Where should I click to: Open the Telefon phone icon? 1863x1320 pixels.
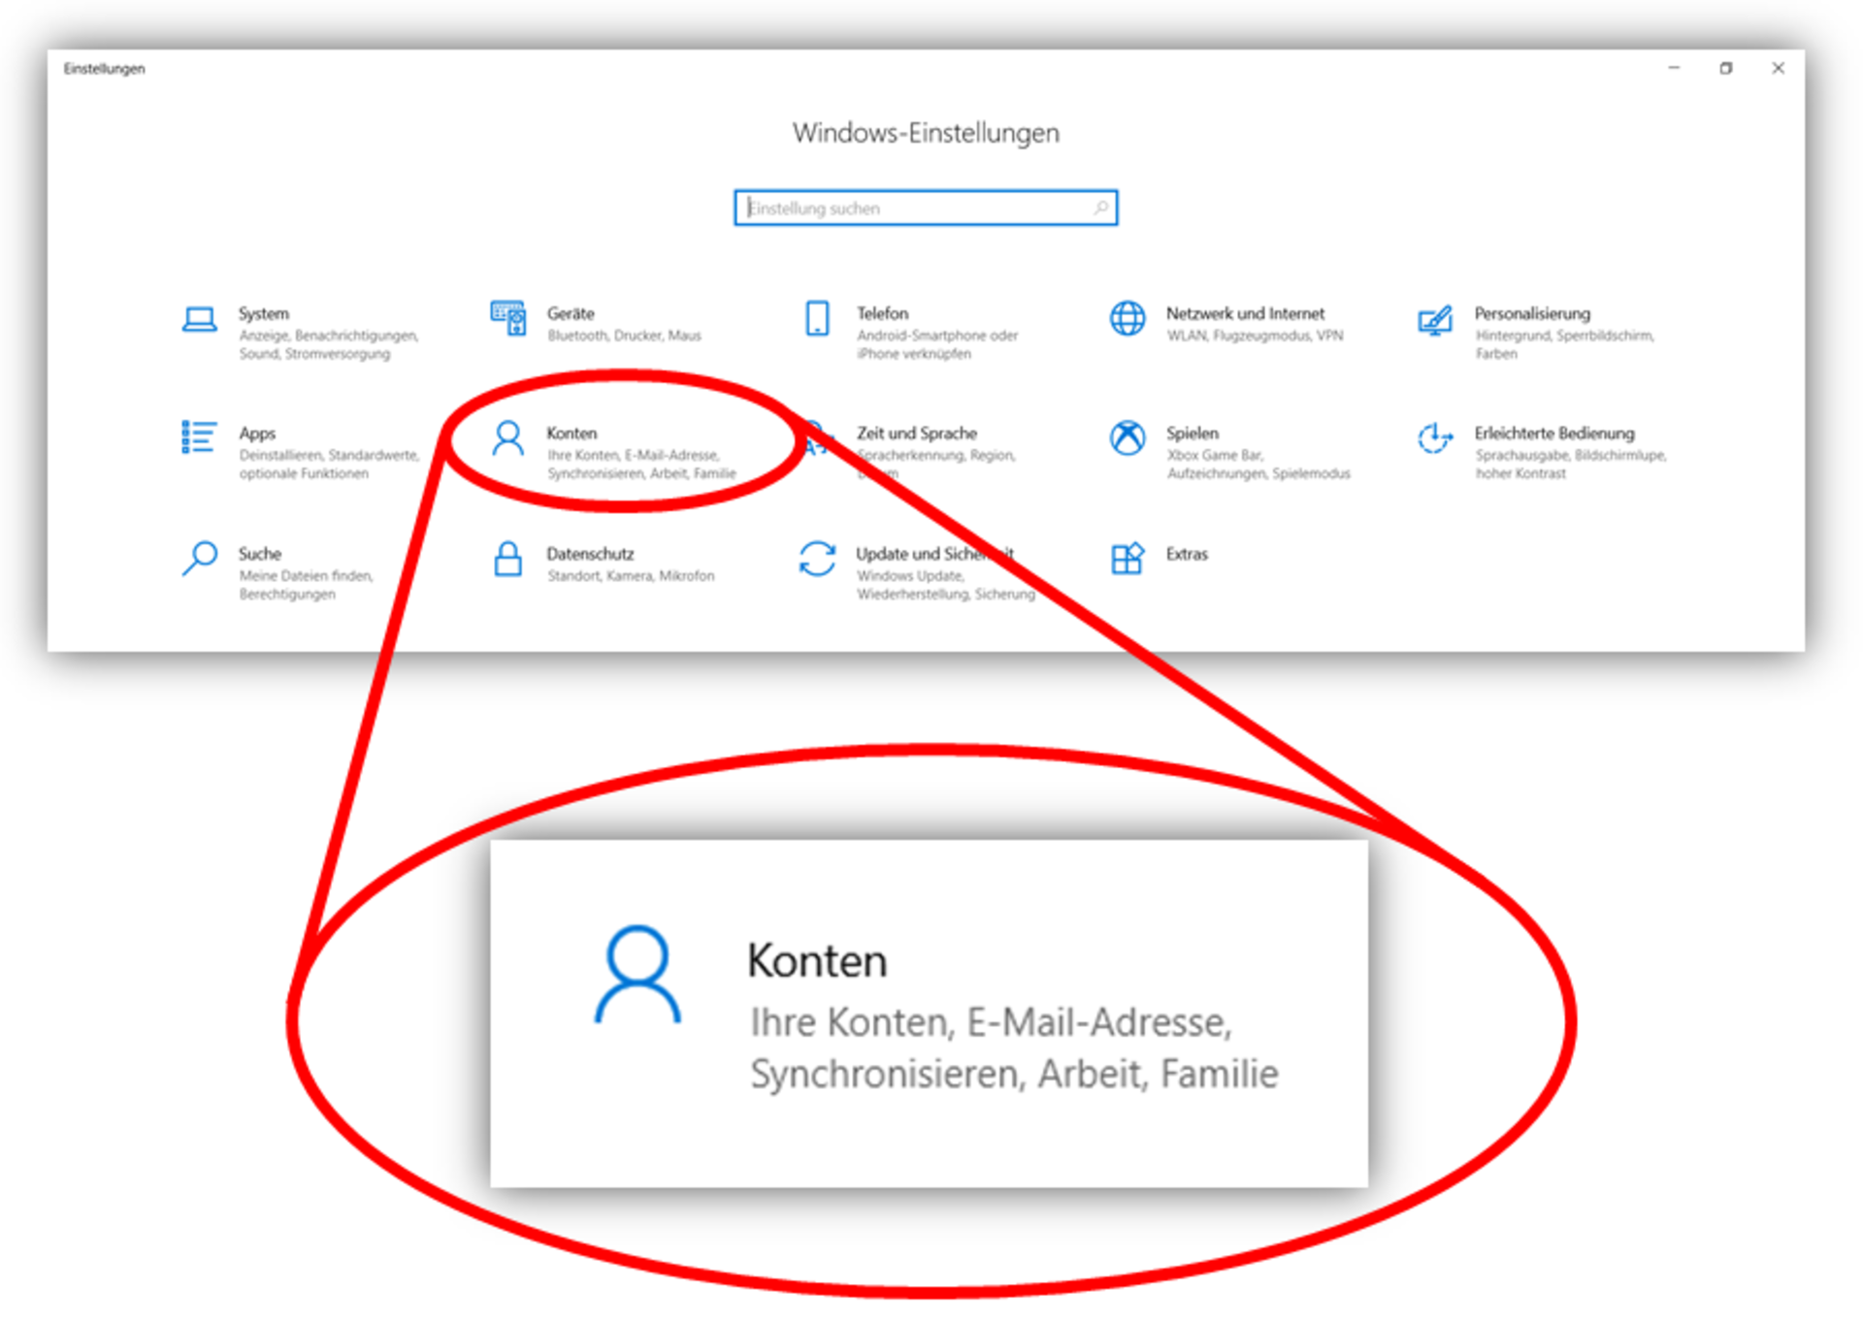[x=818, y=318]
